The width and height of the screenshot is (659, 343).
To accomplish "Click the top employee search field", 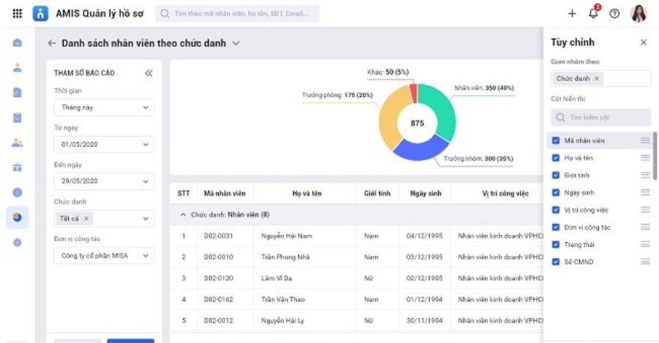I will (x=237, y=13).
